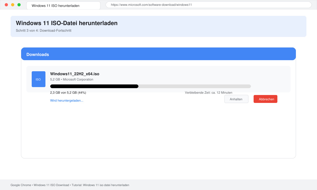The width and height of the screenshot is (317, 190).
Task: Minimize window with yellow button
Action: click(x=13, y=5)
